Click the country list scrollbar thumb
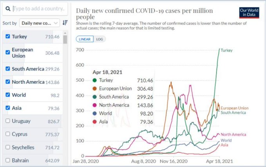Image resolution: width=266 pixels, height=167 pixels. point(65,40)
